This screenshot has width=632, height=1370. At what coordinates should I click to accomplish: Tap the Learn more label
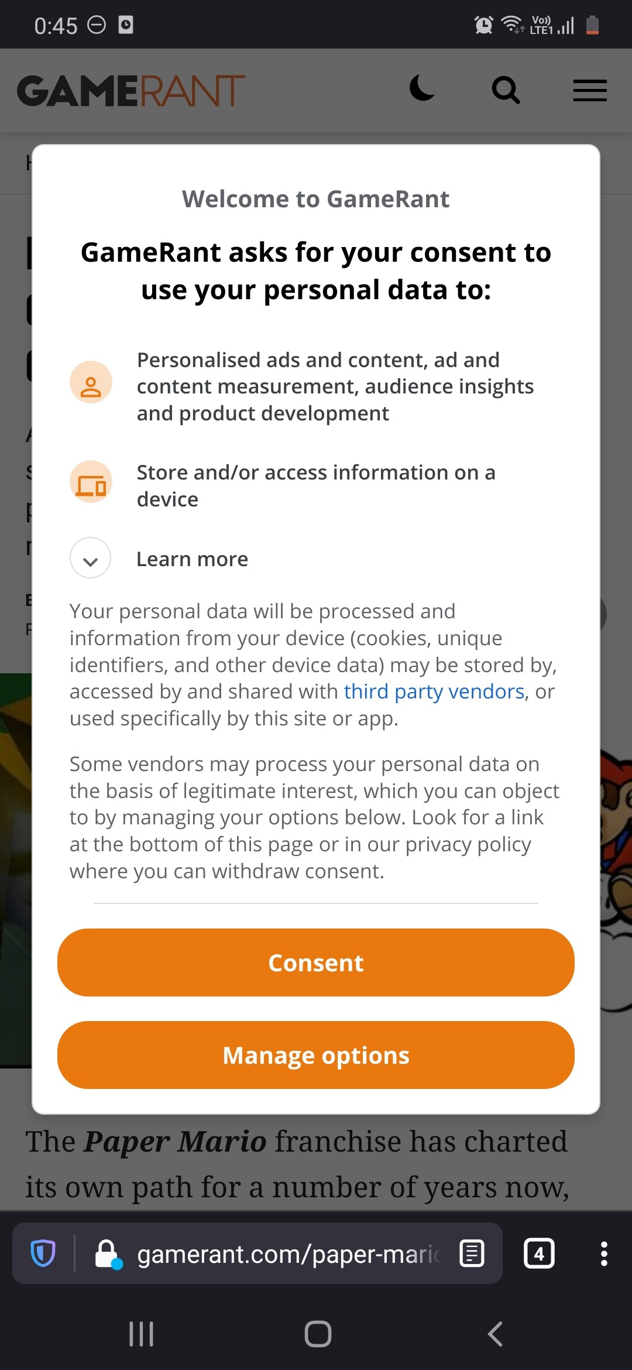coord(192,559)
